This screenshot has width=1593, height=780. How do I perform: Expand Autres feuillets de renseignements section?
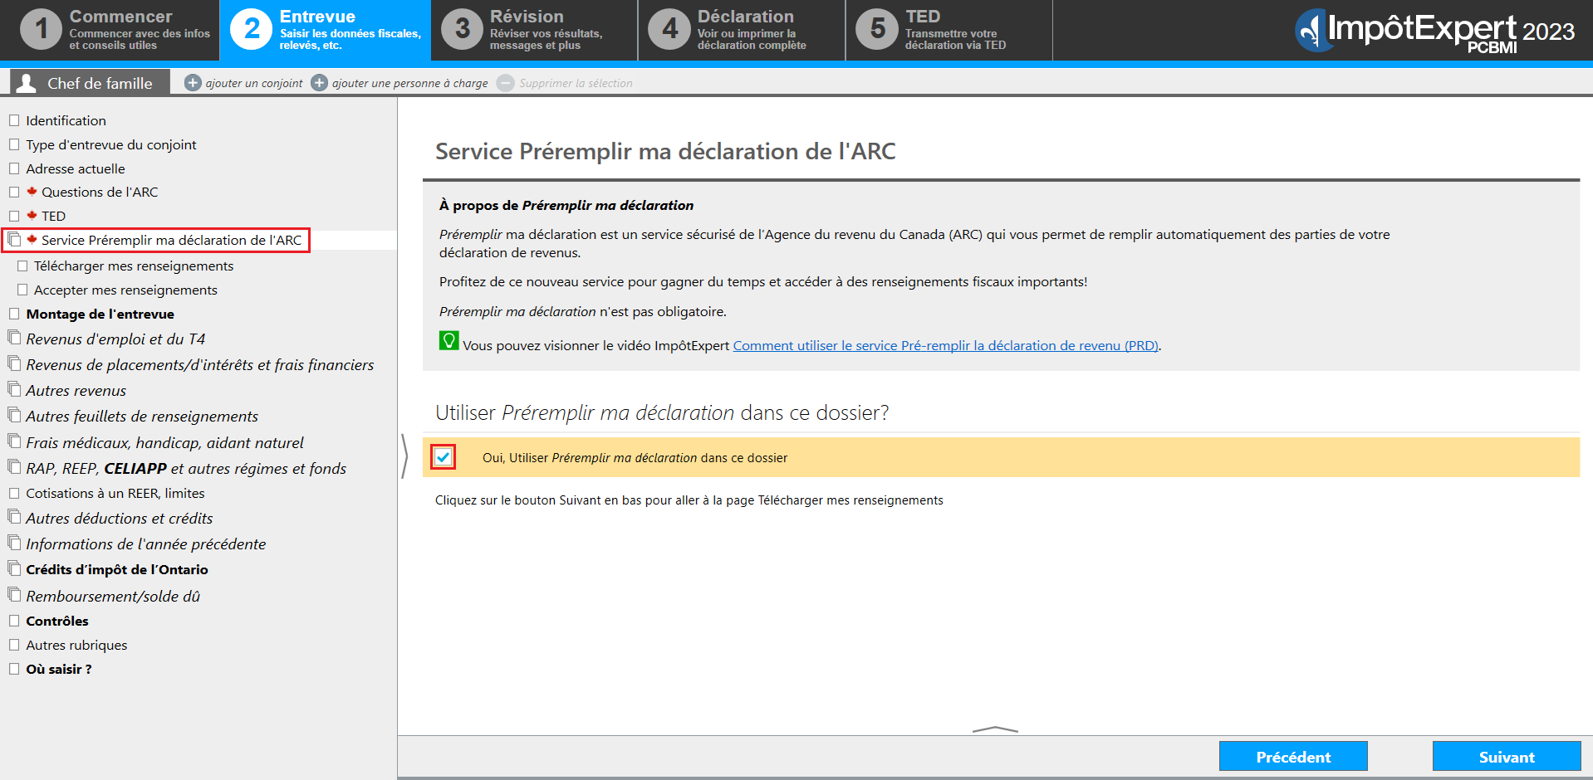pyautogui.click(x=14, y=415)
